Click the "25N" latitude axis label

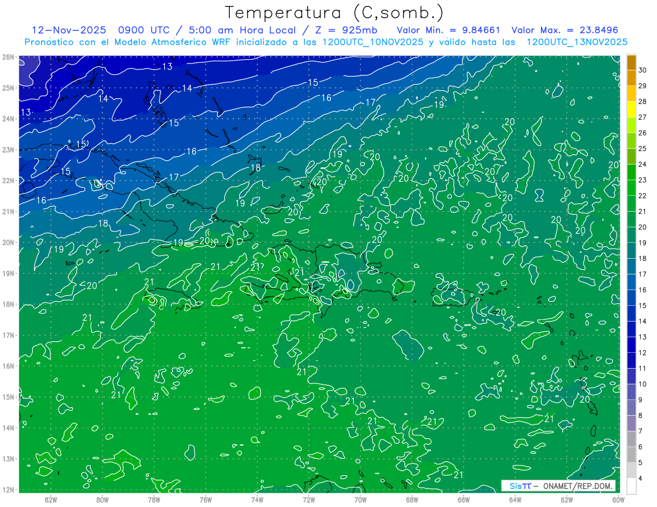coord(8,88)
